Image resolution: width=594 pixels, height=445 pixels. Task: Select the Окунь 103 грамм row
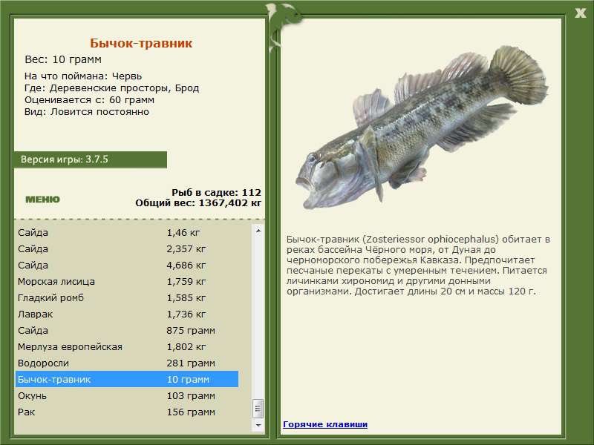[127, 395]
